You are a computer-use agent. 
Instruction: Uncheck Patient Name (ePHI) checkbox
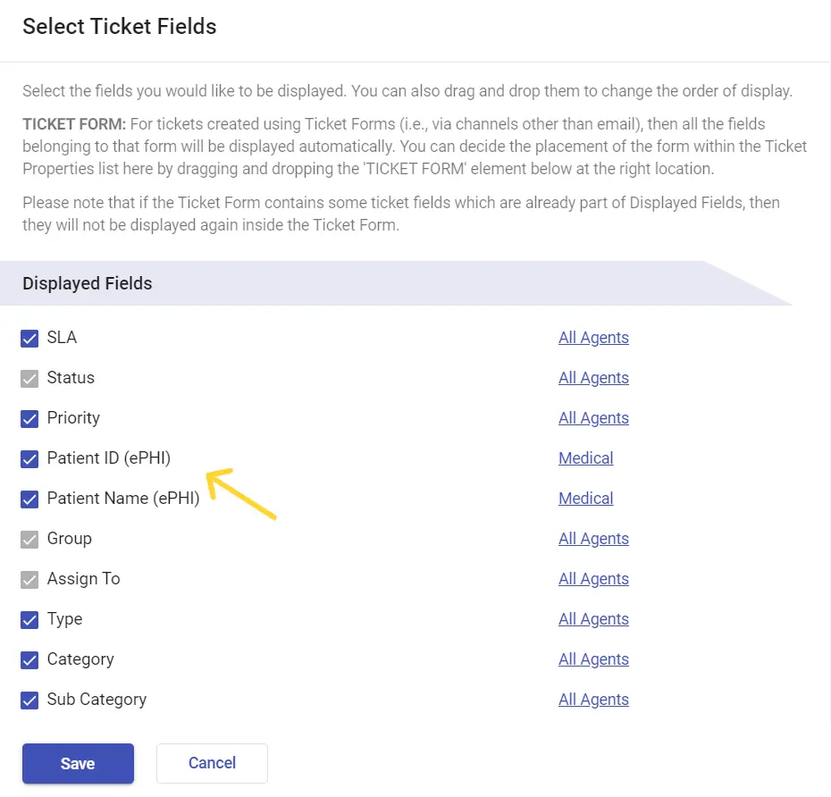click(x=30, y=499)
